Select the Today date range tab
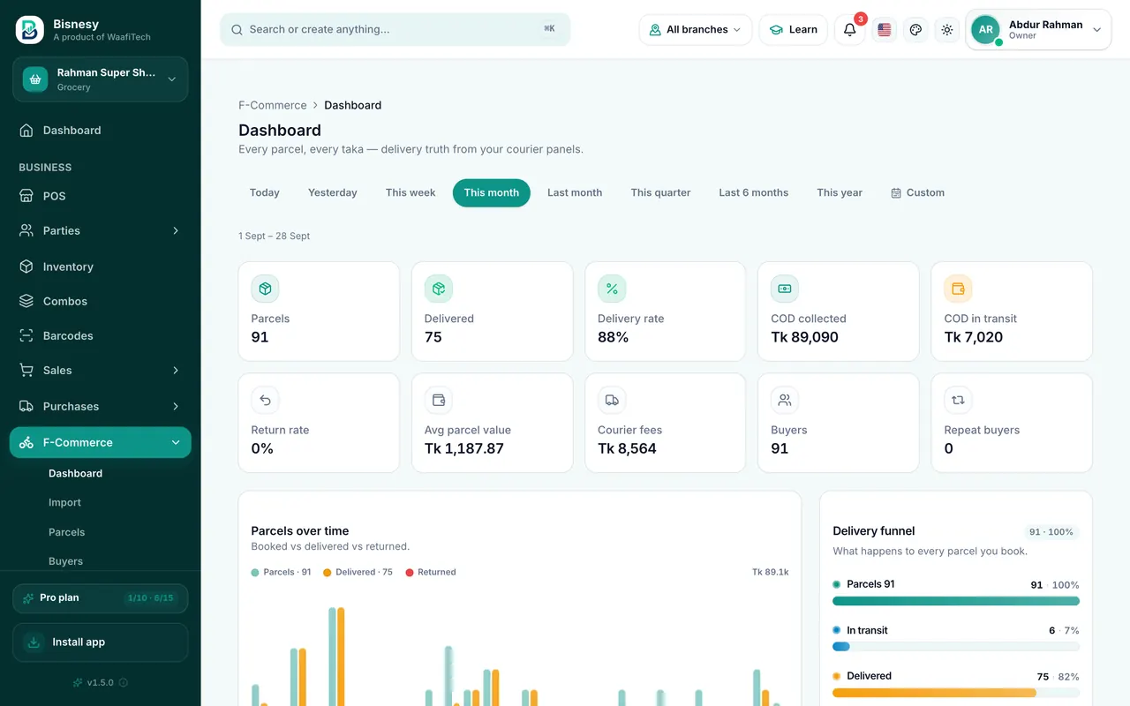The width and height of the screenshot is (1130, 706). pyautogui.click(x=265, y=192)
